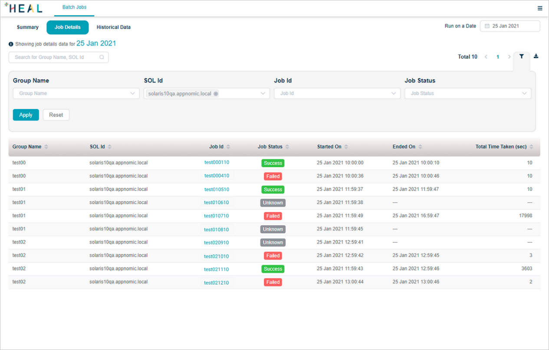The image size is (549, 350).
Task: Apply the selected filters
Action: point(26,115)
